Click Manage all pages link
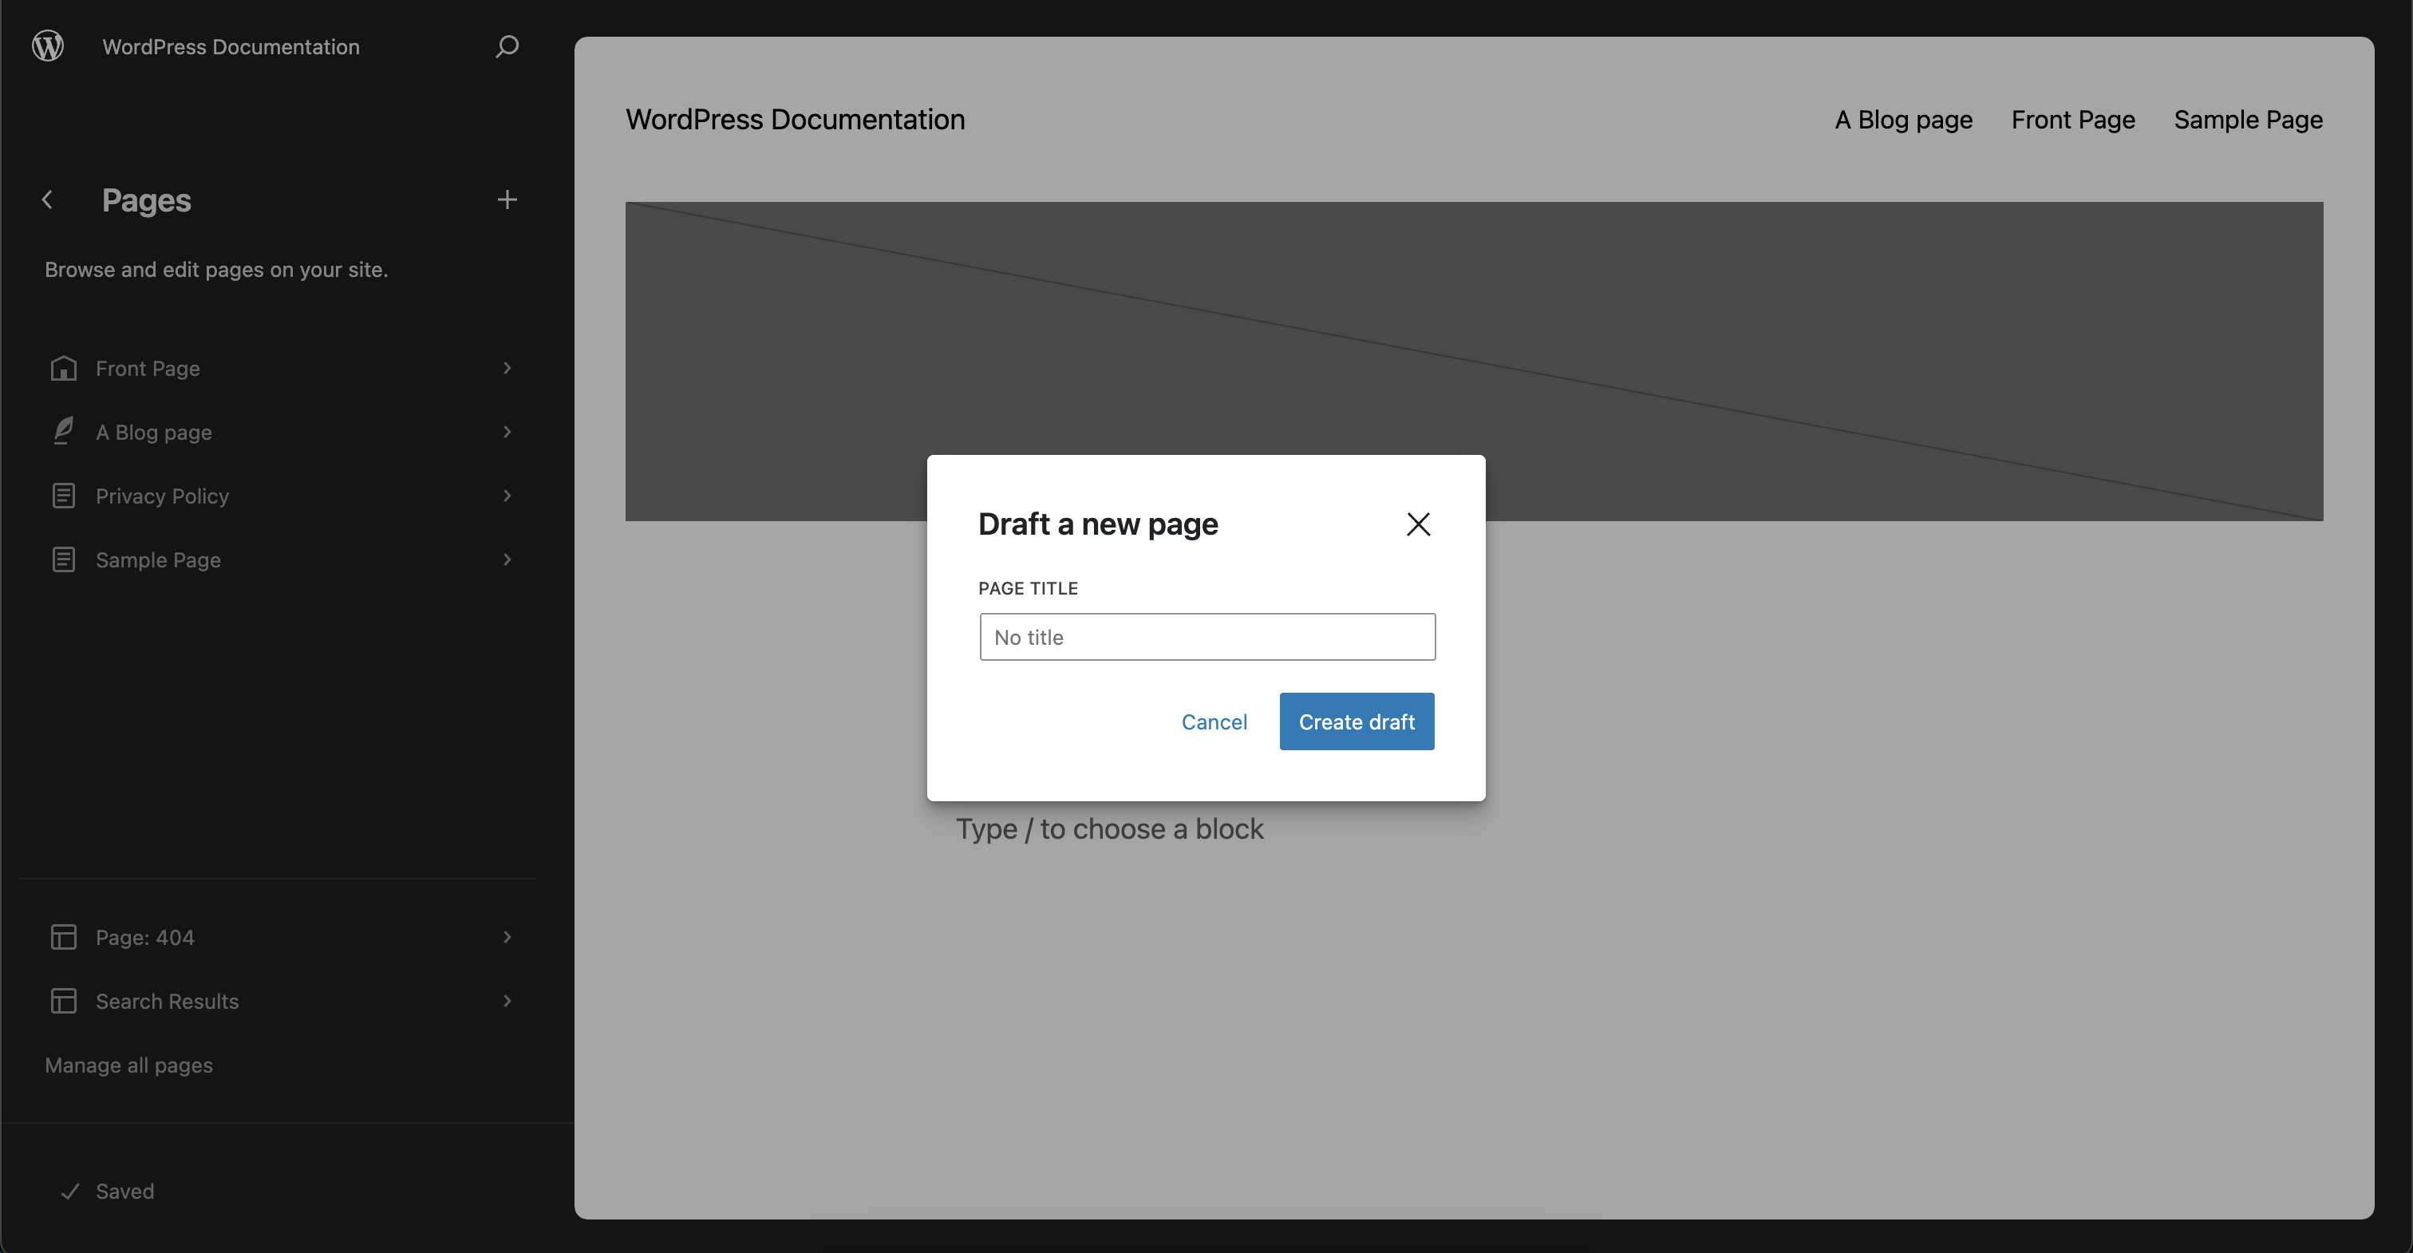This screenshot has height=1253, width=2413. 129,1065
